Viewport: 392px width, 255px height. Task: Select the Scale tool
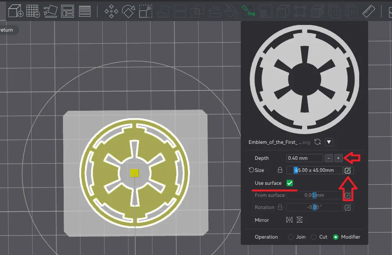(145, 11)
